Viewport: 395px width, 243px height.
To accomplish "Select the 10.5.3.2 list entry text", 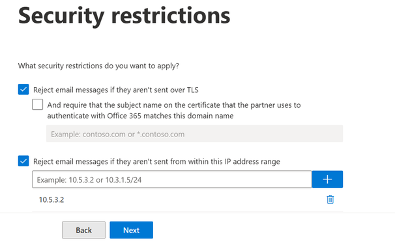I will (x=51, y=199).
